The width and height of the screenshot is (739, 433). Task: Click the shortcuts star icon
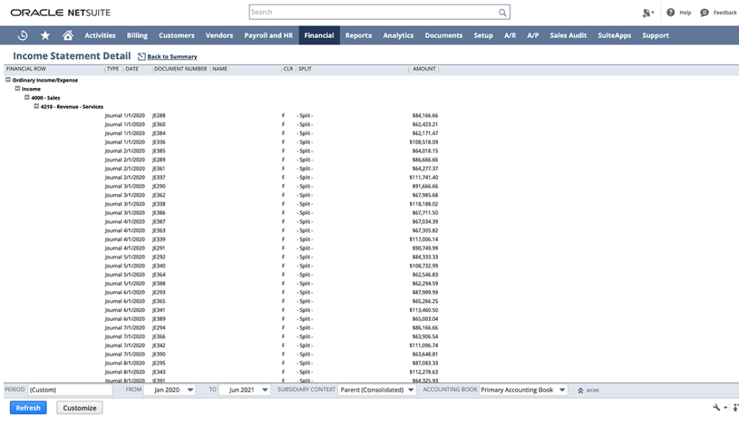[45, 36]
